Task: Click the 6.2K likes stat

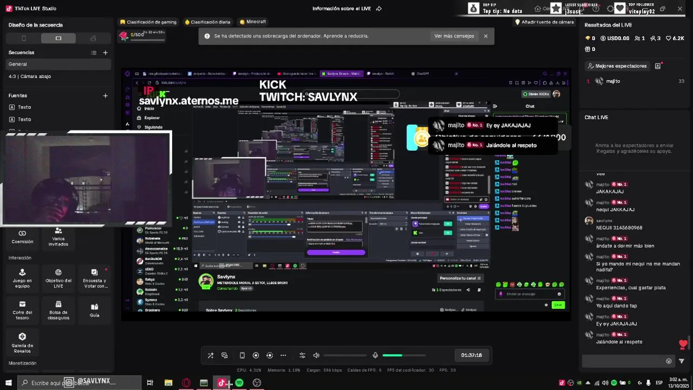Action: click(675, 38)
